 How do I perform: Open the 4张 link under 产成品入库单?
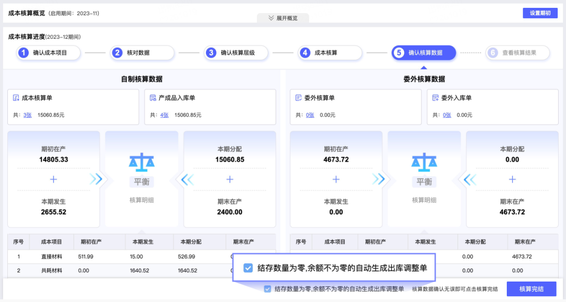click(164, 115)
